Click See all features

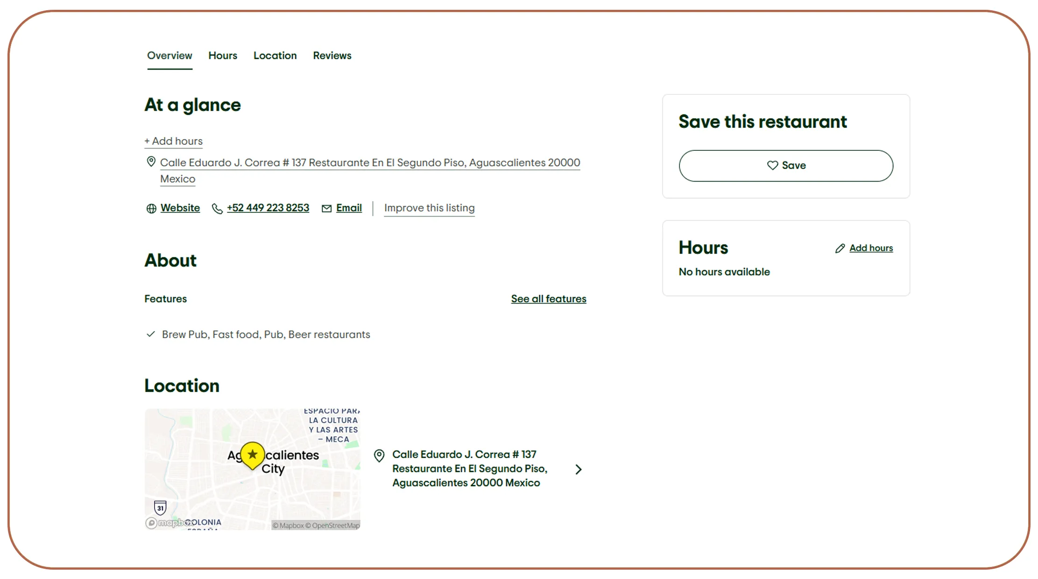(549, 299)
